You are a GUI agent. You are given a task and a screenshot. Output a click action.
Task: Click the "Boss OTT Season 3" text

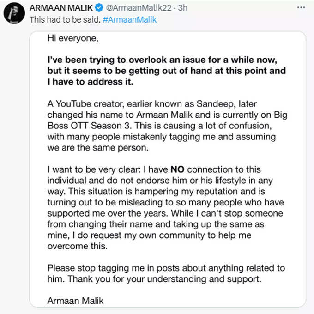89,126
